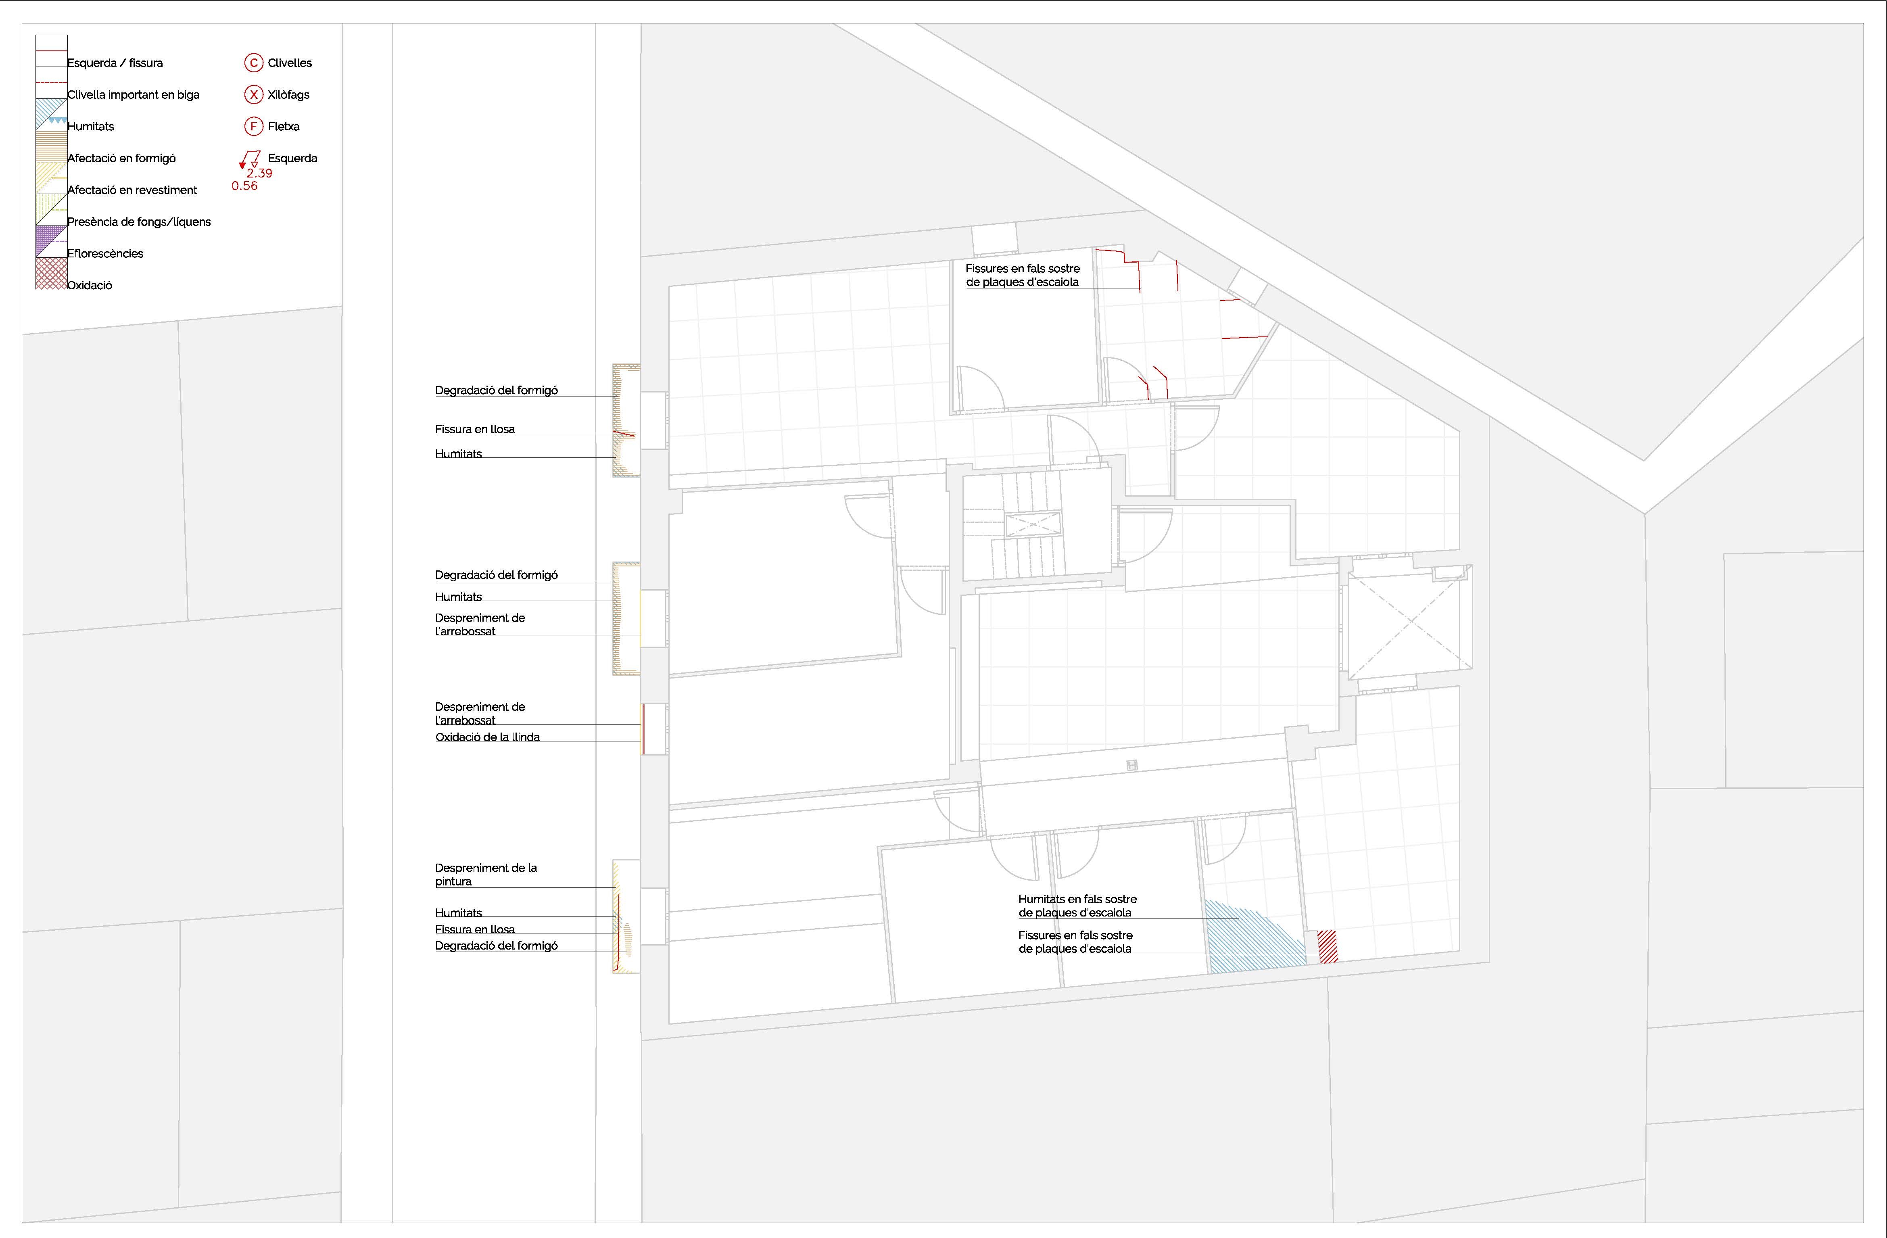Image resolution: width=1887 pixels, height=1238 pixels.
Task: Click the Oxidació crosshatch legend swatch
Action: coord(52,273)
